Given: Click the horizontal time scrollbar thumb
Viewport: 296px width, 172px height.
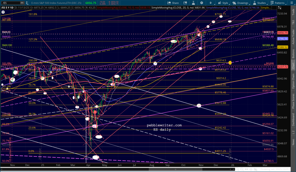Looking at the screenshot, I should point(175,169).
